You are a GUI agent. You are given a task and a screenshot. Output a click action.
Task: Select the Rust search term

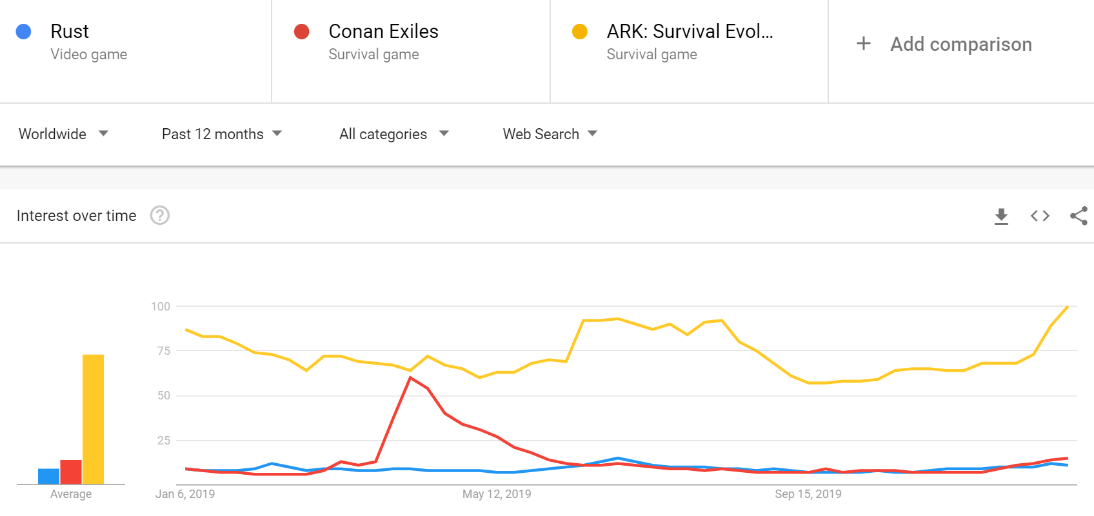(x=70, y=32)
